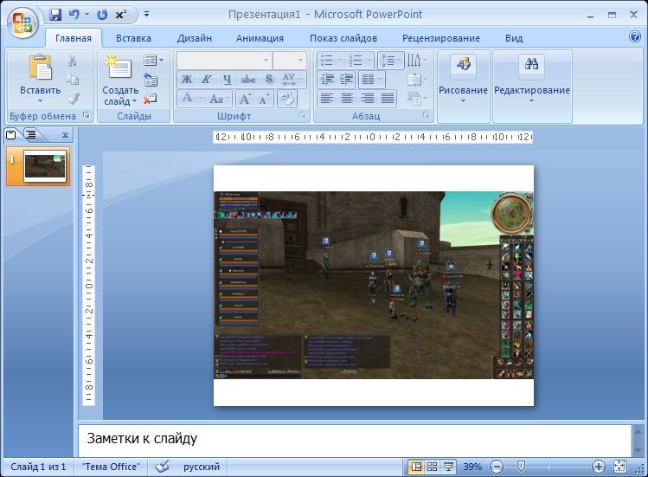Open Абзац dialog launcher
Screen dimensions: 648x477
[x=426, y=115]
